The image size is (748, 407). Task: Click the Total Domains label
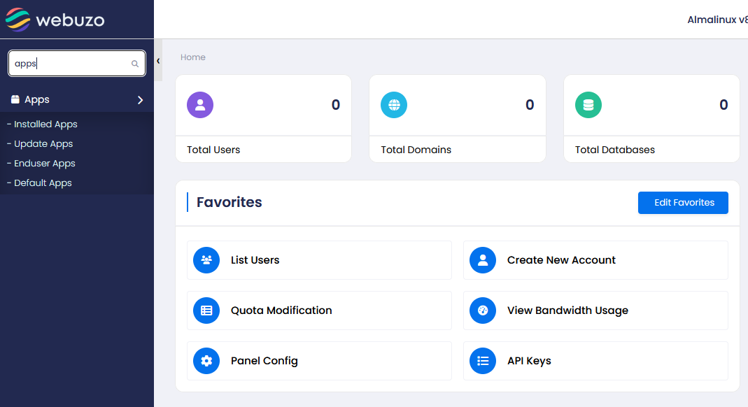(416, 150)
